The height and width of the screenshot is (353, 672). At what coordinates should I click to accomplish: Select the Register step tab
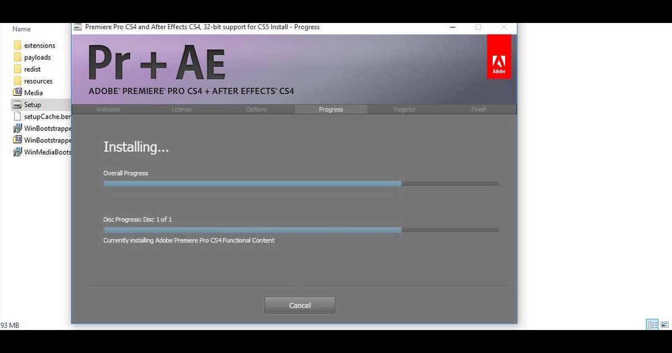404,109
